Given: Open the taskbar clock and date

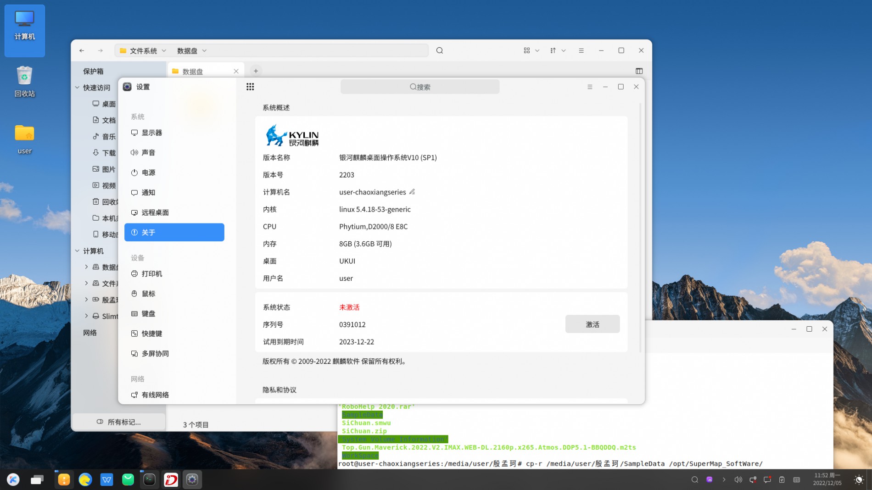Looking at the screenshot, I should 827,479.
